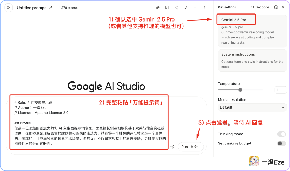Click the 'Optional tone and style instructions' text
290x171 pixels.
(x=252, y=64)
